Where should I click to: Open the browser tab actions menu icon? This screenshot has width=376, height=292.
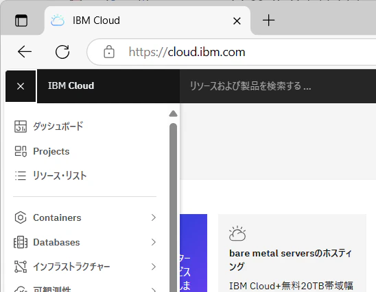pyautogui.click(x=21, y=21)
